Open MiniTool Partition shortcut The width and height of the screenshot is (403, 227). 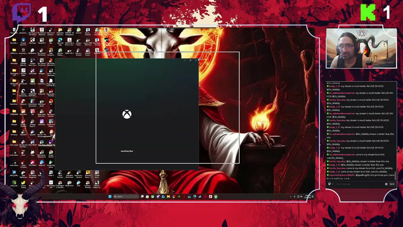click(60, 51)
